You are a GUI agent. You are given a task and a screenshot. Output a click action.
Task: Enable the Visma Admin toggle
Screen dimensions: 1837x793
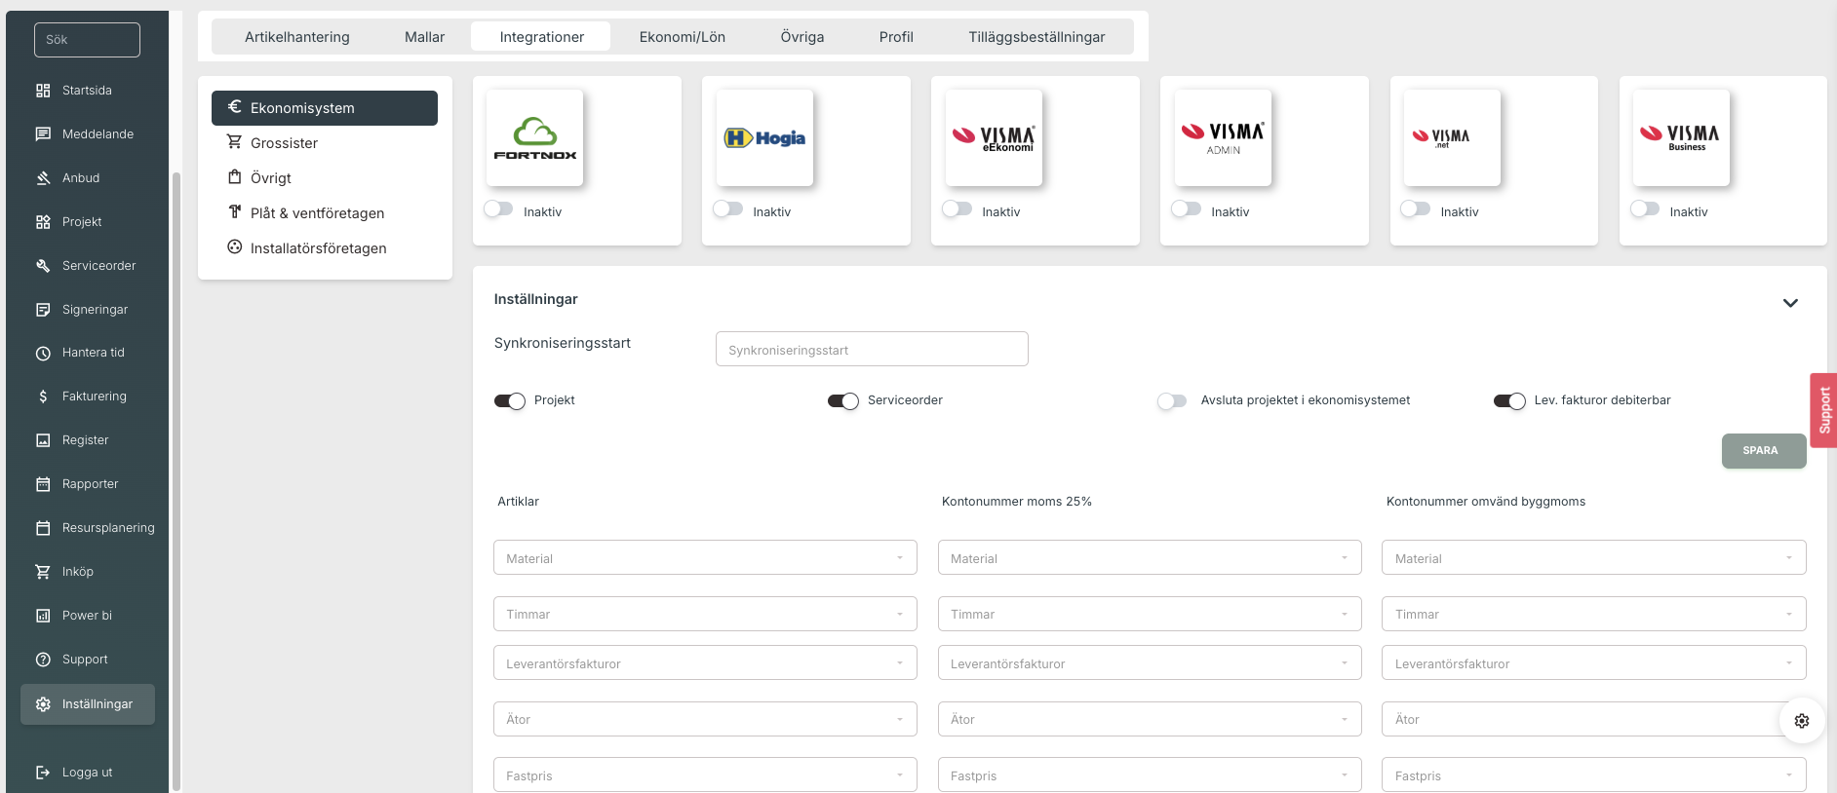pyautogui.click(x=1186, y=209)
